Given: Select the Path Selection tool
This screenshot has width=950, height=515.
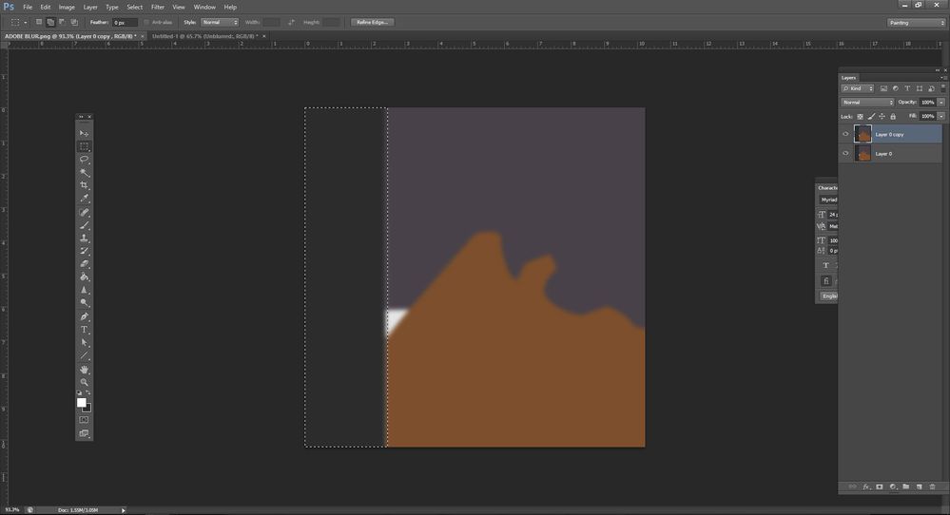Looking at the screenshot, I should 85,342.
